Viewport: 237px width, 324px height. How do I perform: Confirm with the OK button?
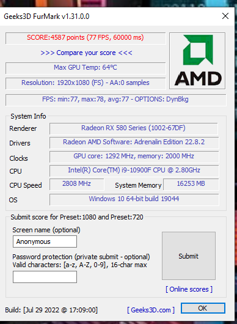pyautogui.click(x=203, y=308)
